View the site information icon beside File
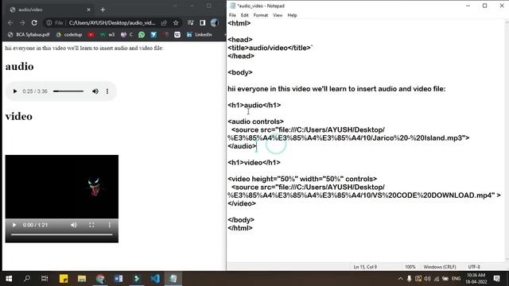Screen dimensions: 509x286 pos(49,23)
